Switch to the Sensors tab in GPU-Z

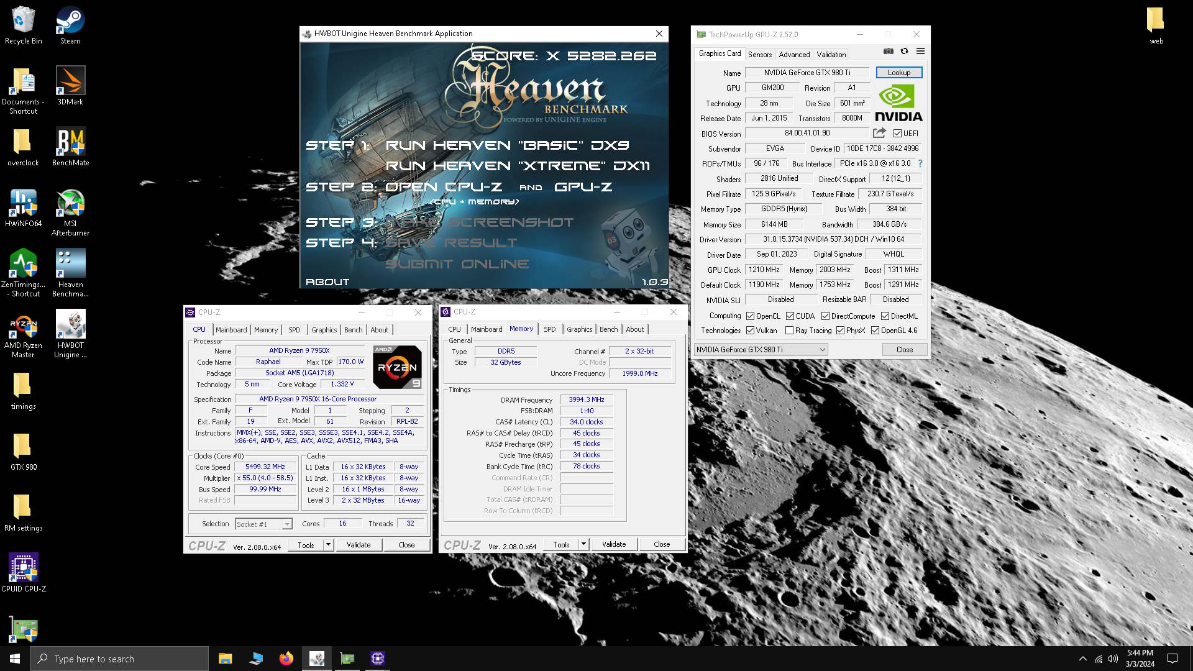point(760,55)
